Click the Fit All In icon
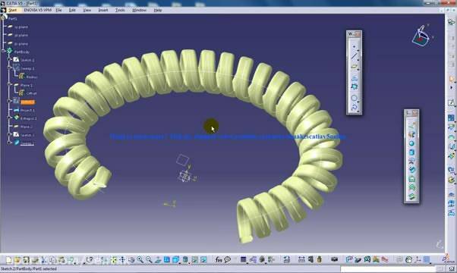The height and width of the screenshot is (273, 457). click(x=114, y=259)
